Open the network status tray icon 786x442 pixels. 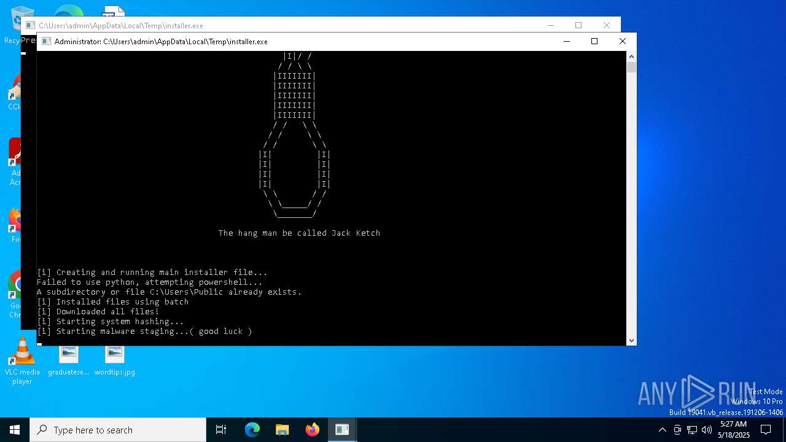pyautogui.click(x=692, y=430)
